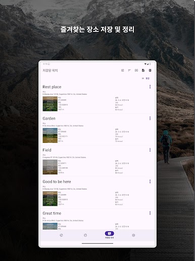Open overflow menu for Rest place

(150, 87)
